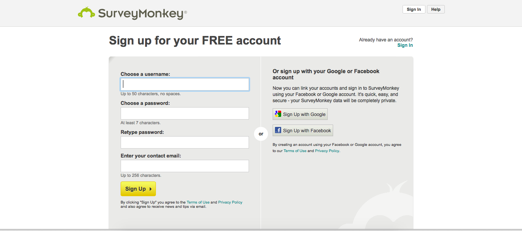Open the Help button in header
Image resolution: width=522 pixels, height=231 pixels.
[436, 9]
